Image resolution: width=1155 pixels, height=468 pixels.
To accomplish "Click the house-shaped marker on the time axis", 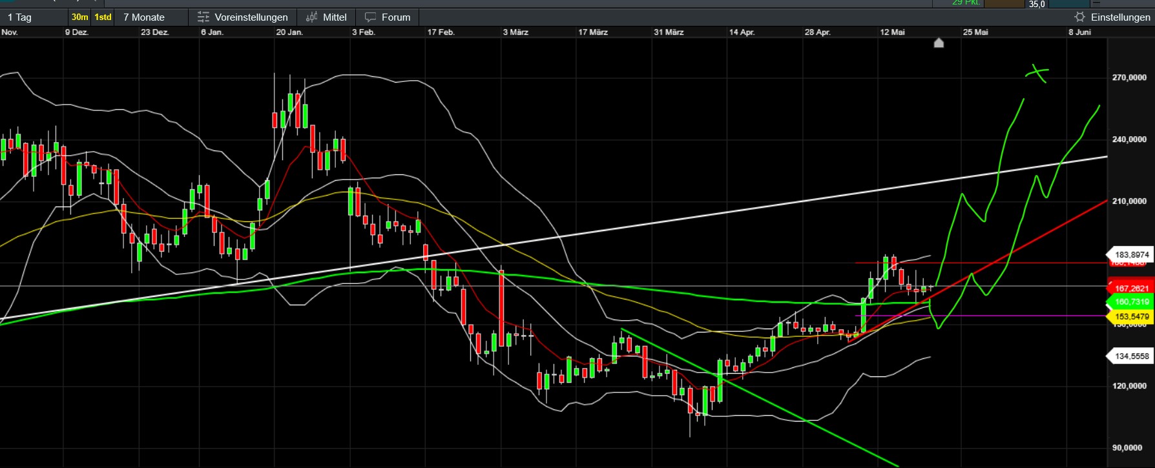I will [939, 43].
